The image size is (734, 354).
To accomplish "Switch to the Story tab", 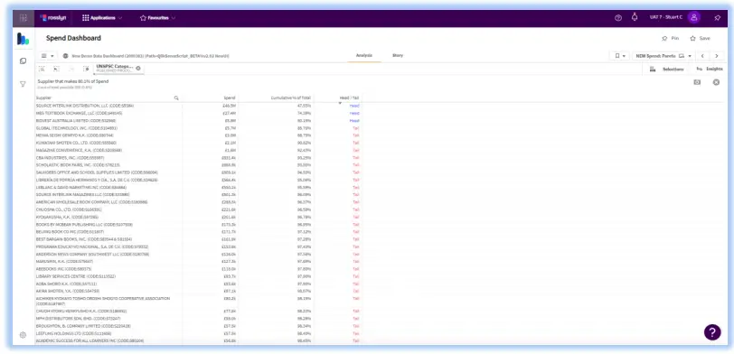I will 398,55.
